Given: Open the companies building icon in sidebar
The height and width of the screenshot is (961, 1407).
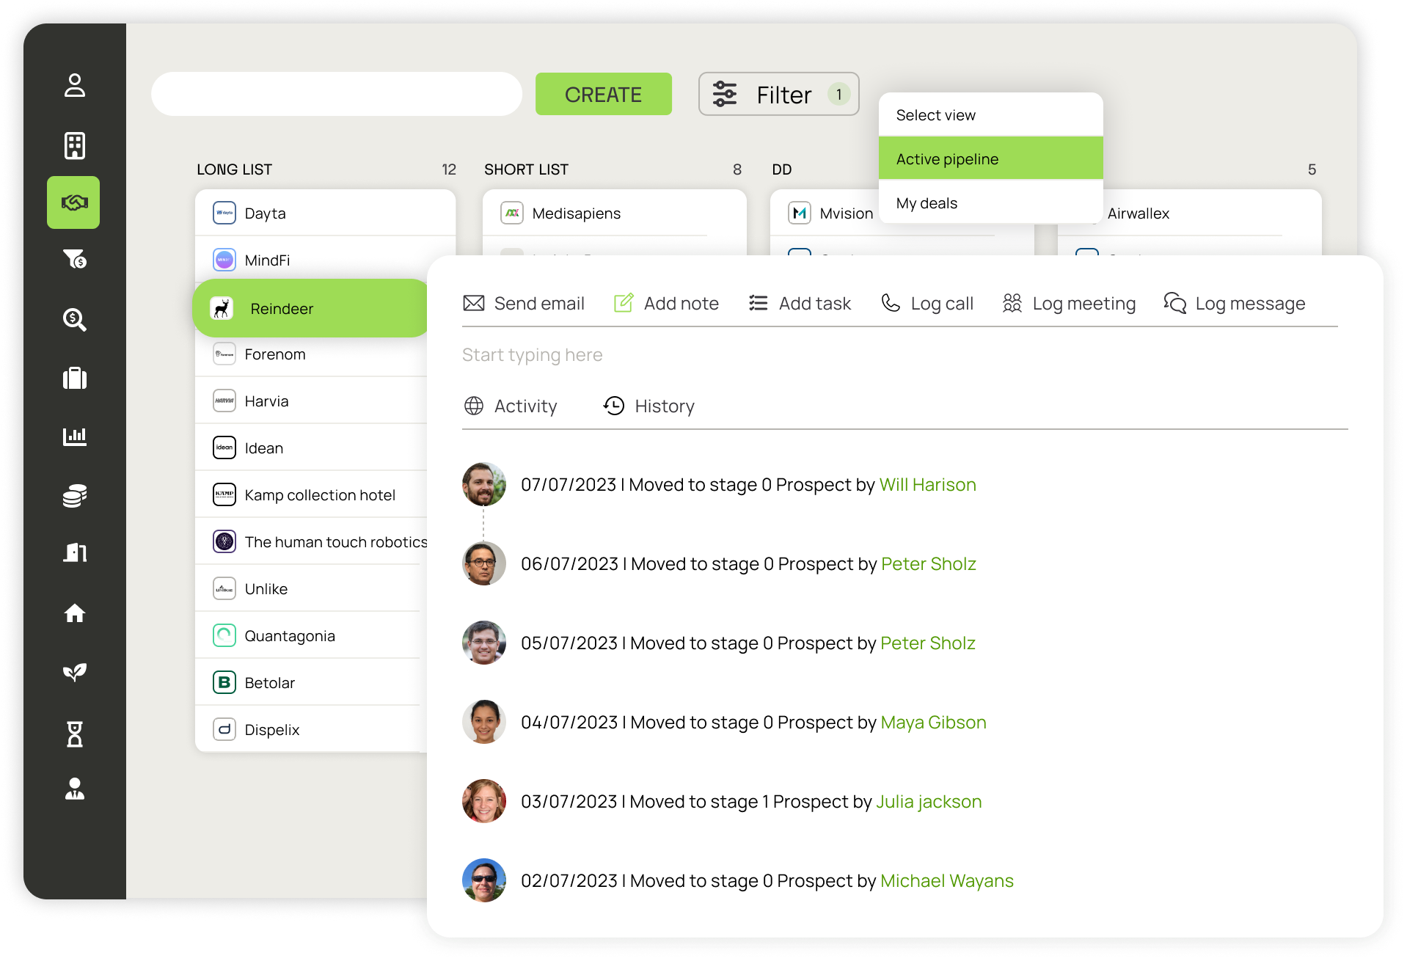Looking at the screenshot, I should pyautogui.click(x=74, y=145).
